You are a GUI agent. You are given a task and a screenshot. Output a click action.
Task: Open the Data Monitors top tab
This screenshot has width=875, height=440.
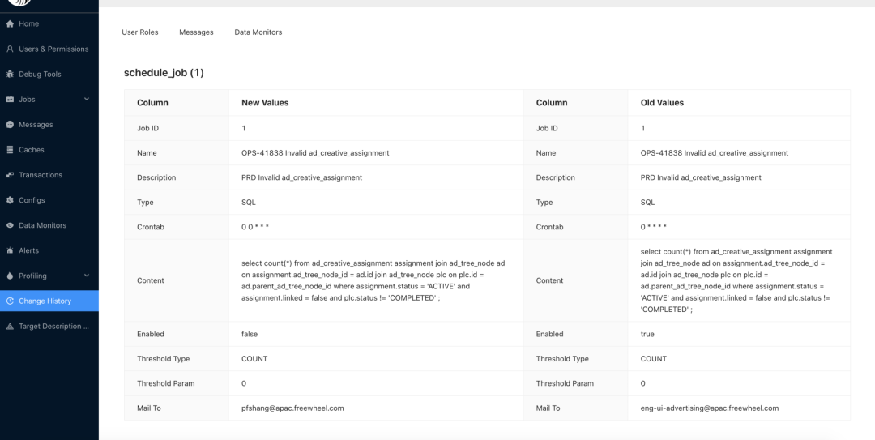tap(258, 32)
